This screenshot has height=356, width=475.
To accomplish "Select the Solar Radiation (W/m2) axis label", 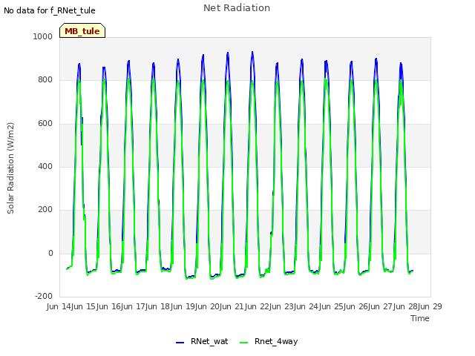I will click(10, 168).
